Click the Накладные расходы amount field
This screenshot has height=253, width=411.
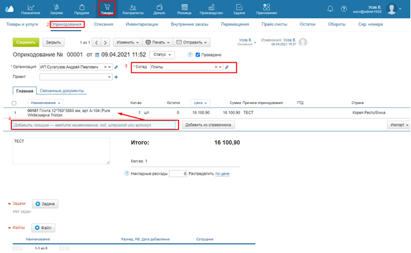tap(178, 173)
